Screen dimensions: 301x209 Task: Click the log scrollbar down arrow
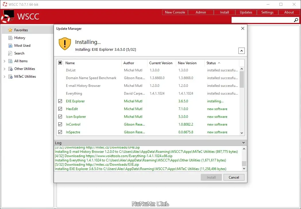244,169
